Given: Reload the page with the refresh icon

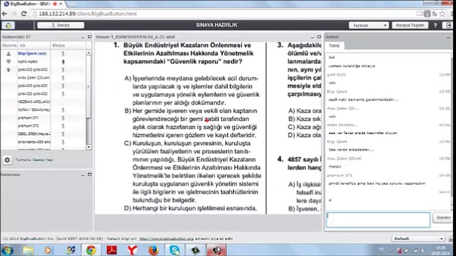Looking at the screenshot, I should pyautogui.click(x=24, y=14).
